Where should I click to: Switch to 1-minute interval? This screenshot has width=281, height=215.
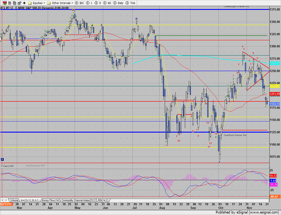coord(89,3)
